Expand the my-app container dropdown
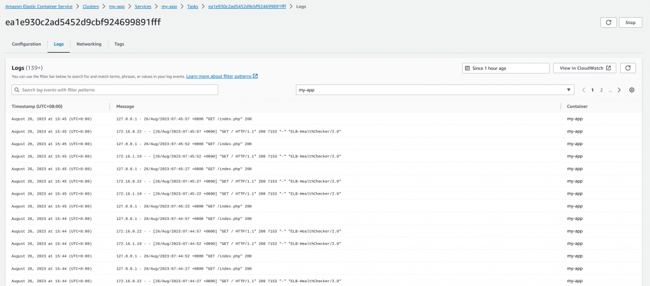The width and height of the screenshot is (650, 286). point(435,90)
